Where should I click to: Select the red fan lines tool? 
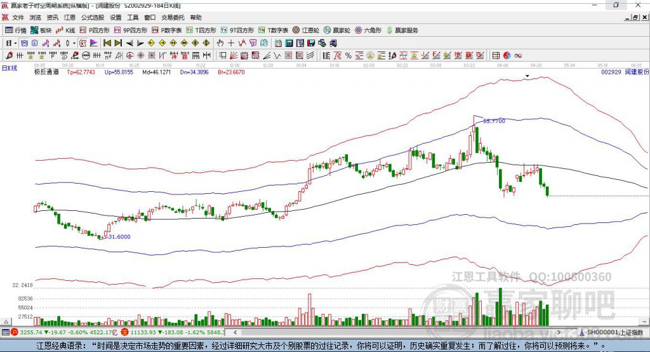[234, 56]
